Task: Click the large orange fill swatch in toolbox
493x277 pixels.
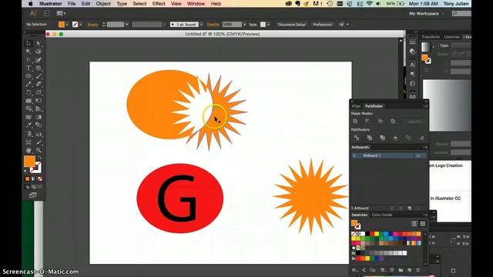Action: pyautogui.click(x=29, y=162)
